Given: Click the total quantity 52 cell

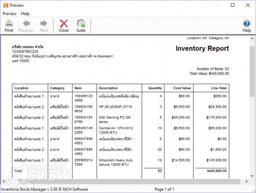Looking at the screenshot, I should pos(160,171).
